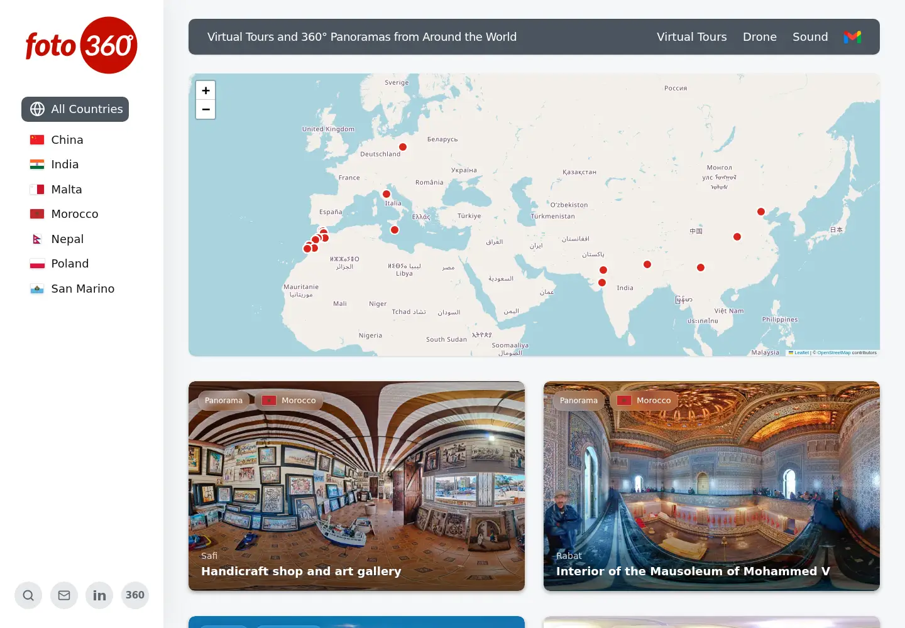Viewport: 905px width, 628px height.
Task: Open the OpenStreetMap attribution link
Action: (834, 353)
